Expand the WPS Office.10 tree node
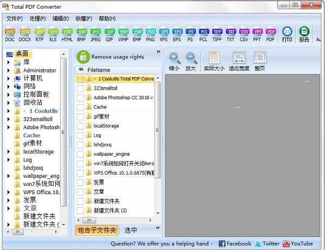 [9, 192]
